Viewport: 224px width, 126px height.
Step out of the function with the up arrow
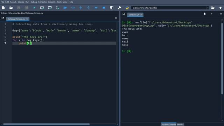88,8
